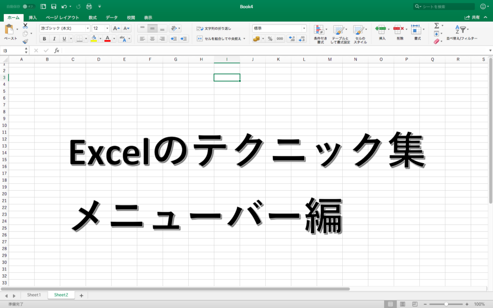The image size is (493, 308).
Task: Click the Increase Font Size icon
Action: click(116, 28)
